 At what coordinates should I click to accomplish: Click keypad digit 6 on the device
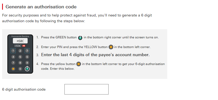click(27, 57)
